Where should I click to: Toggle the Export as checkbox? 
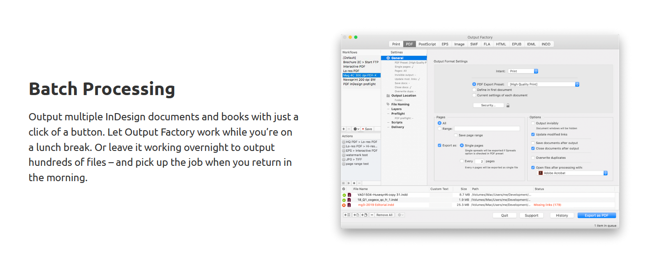(440, 146)
